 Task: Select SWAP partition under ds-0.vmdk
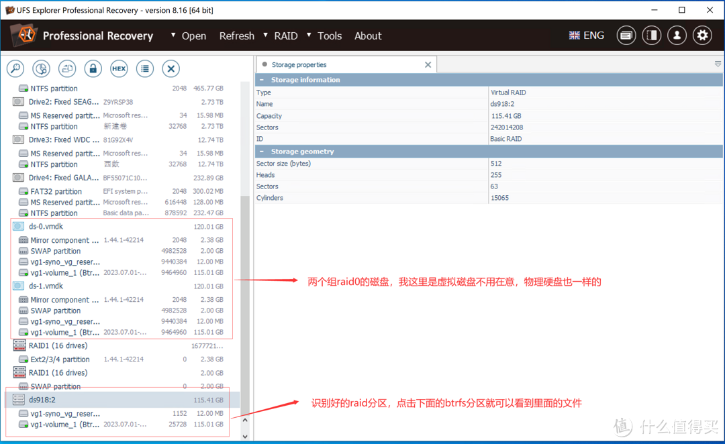(122, 251)
